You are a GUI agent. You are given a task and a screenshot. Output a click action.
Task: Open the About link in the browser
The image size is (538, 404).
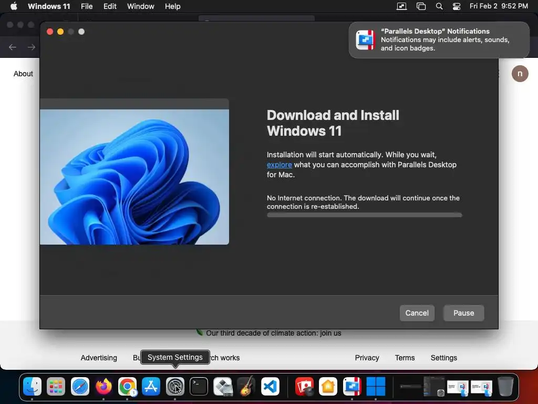coord(23,74)
